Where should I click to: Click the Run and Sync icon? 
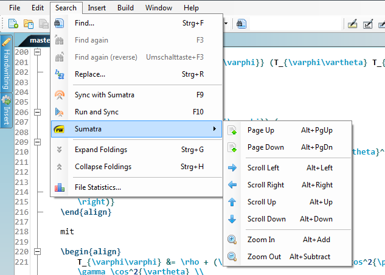click(59, 112)
